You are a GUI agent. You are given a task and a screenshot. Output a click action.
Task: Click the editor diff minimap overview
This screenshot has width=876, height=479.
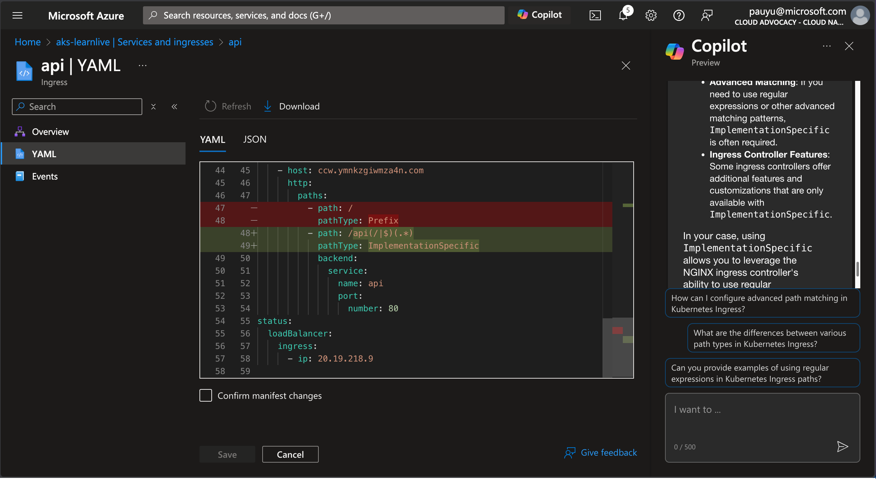pyautogui.click(x=623, y=270)
